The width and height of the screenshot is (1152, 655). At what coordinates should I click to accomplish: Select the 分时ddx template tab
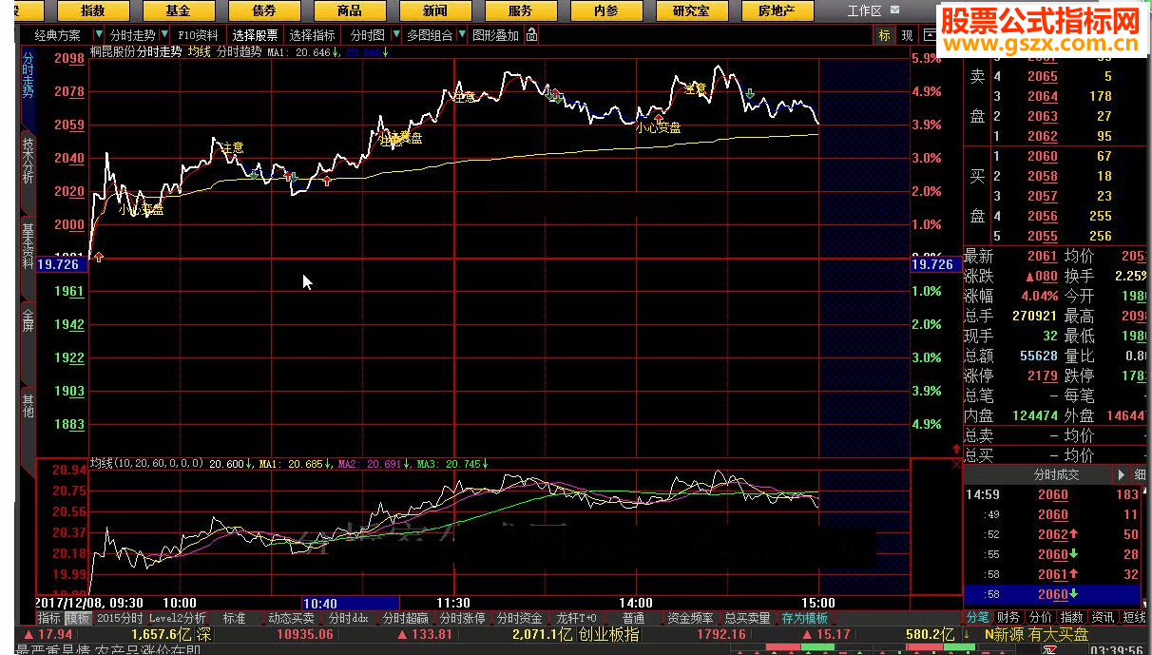tap(349, 618)
